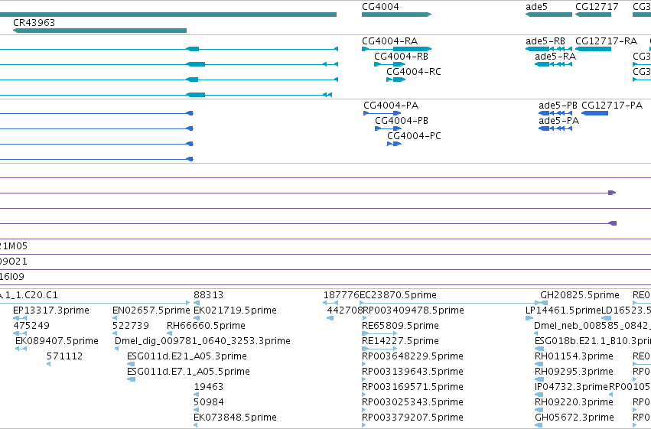Select the ade5-PA protein feature
The width and height of the screenshot is (651, 429).
pyautogui.click(x=555, y=128)
